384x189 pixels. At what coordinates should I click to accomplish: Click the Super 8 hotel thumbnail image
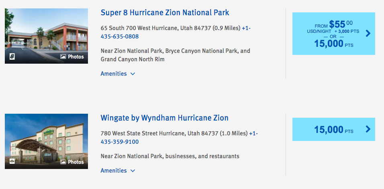46,36
